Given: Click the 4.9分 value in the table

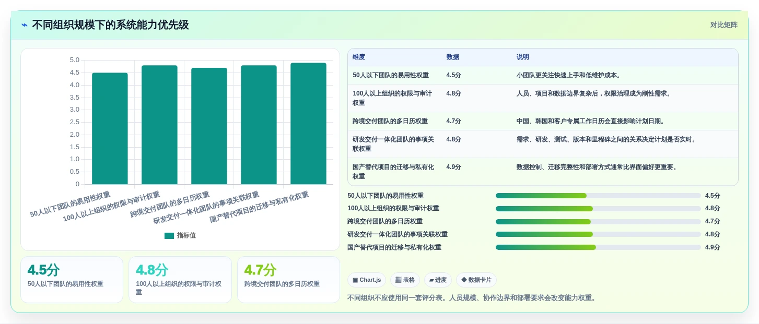Looking at the screenshot, I should pyautogui.click(x=454, y=167).
